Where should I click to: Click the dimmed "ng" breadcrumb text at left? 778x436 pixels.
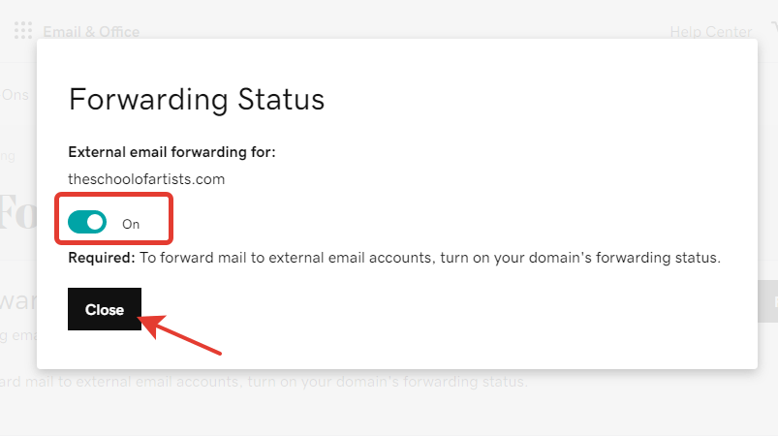click(x=8, y=156)
